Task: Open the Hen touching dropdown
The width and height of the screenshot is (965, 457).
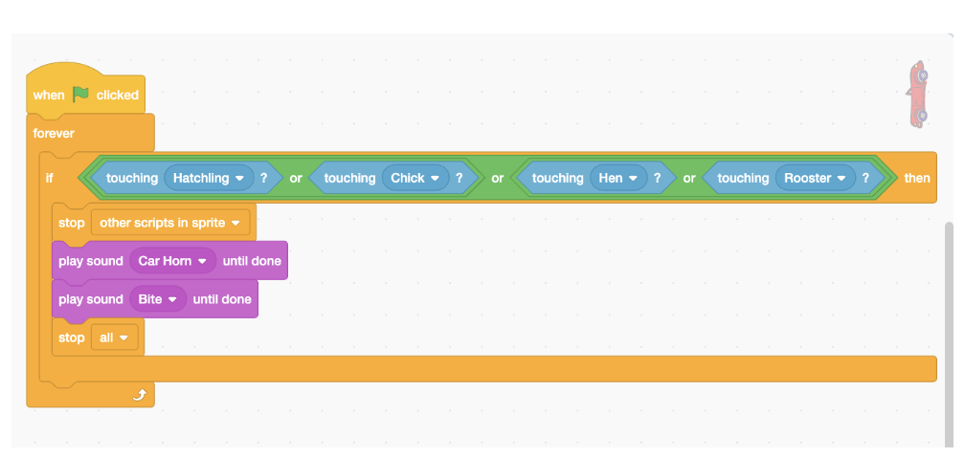Action: click(x=631, y=178)
